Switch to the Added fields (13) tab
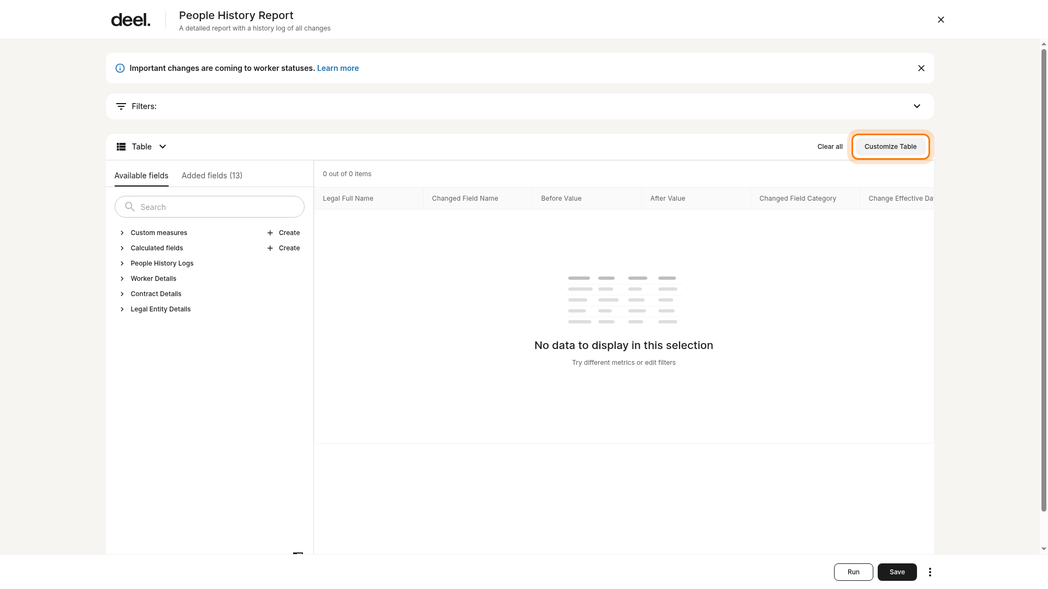The width and height of the screenshot is (1048, 589). pos(212,176)
